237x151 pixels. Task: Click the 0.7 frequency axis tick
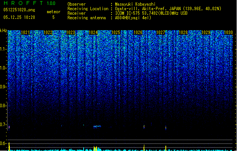tap(3, 125)
